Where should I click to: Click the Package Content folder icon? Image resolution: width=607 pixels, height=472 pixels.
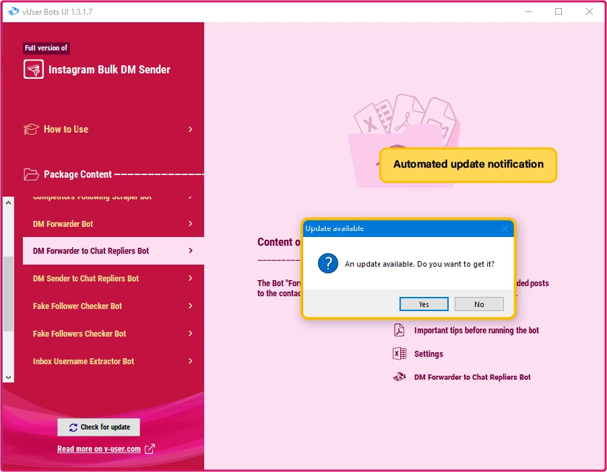pos(31,174)
